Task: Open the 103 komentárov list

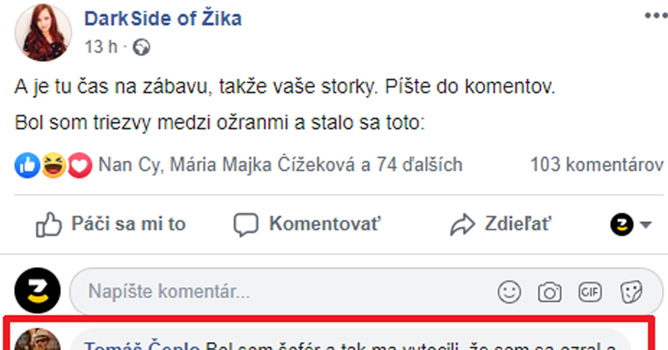Action: point(596,165)
